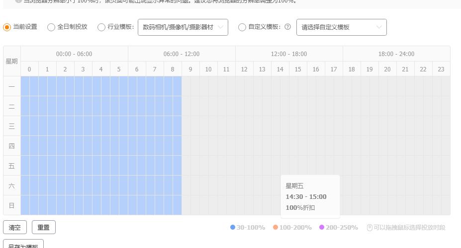Click the 100%折扣 tooltip text
Image resolution: width=461 pixels, height=248 pixels.
pos(300,207)
